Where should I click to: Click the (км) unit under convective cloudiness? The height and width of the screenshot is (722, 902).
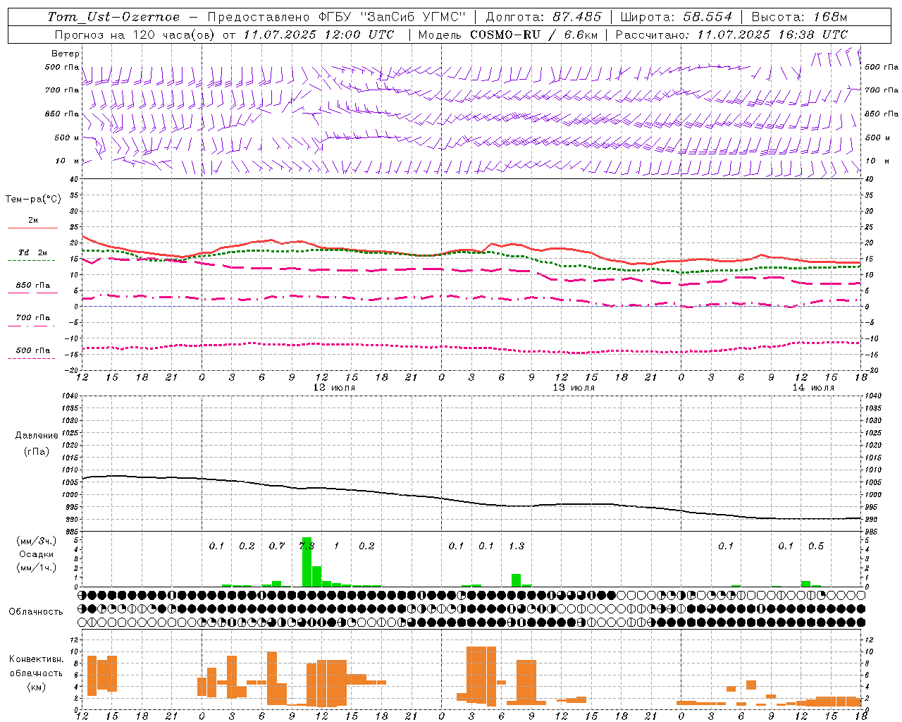(x=36, y=687)
